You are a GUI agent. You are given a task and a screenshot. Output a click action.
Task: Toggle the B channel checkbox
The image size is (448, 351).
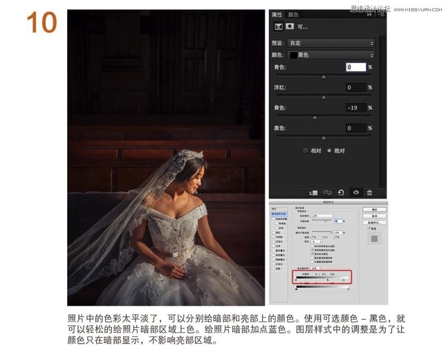click(x=335, y=237)
